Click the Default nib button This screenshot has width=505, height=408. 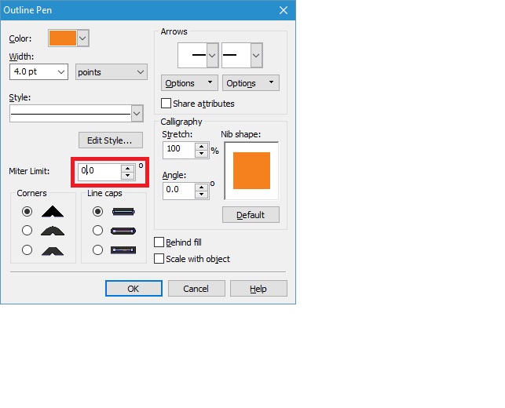coord(251,215)
